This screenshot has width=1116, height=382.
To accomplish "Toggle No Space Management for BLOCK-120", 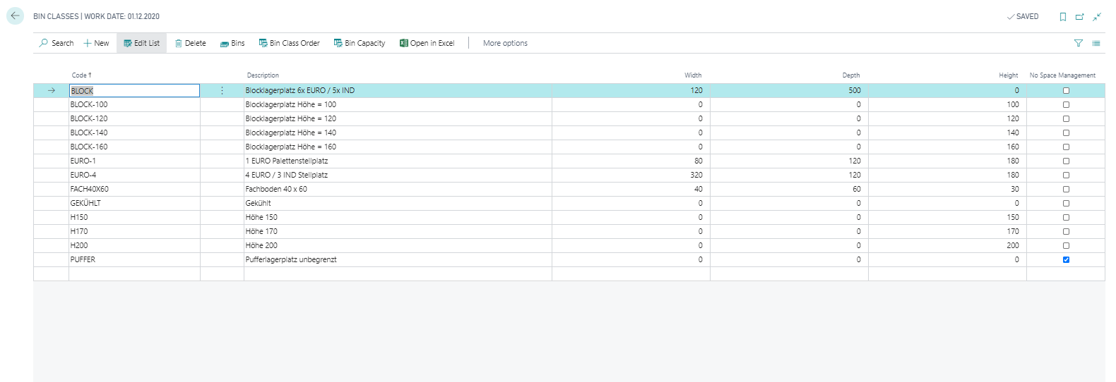I will (1066, 118).
